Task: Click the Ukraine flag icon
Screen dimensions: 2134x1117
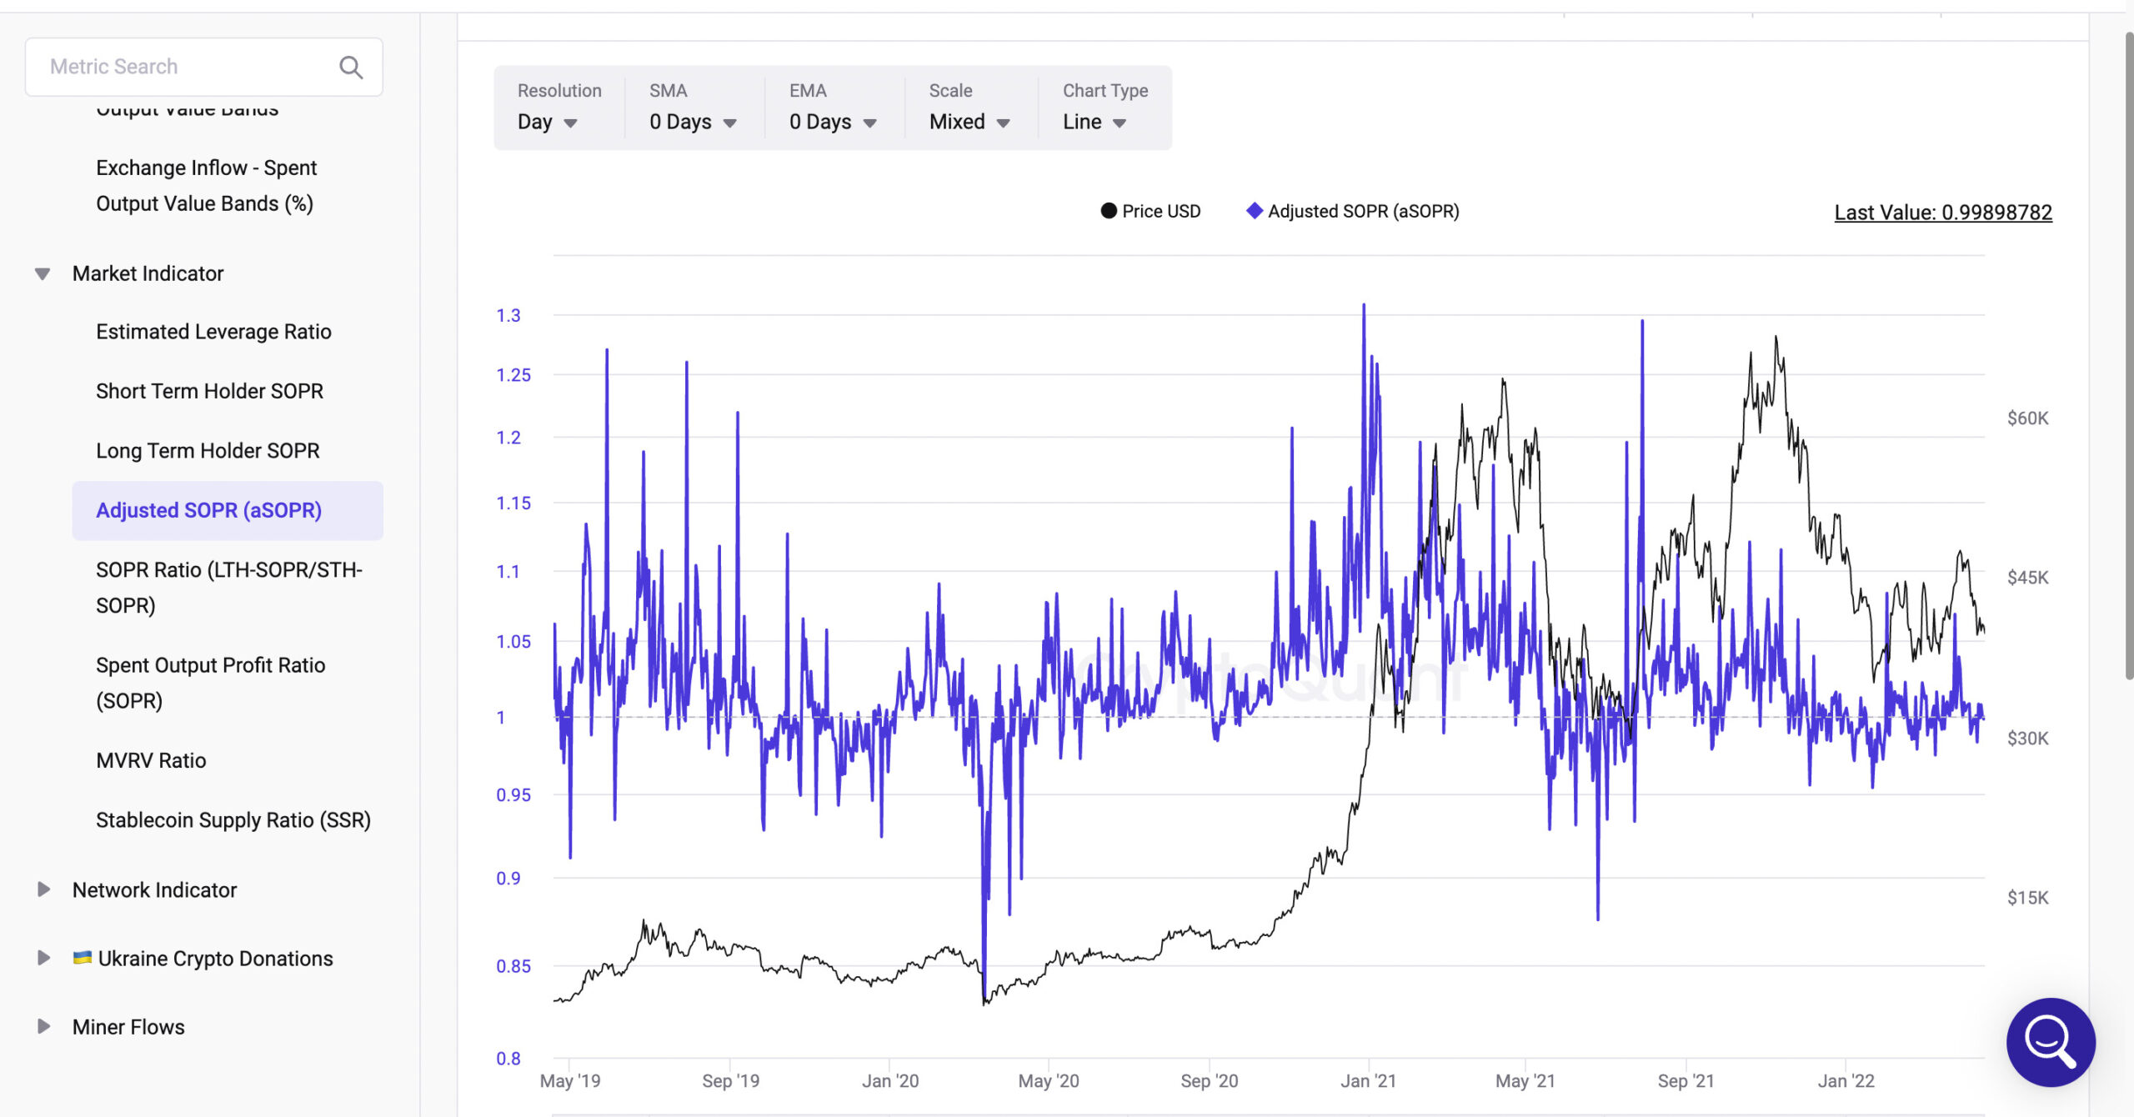Action: tap(82, 958)
